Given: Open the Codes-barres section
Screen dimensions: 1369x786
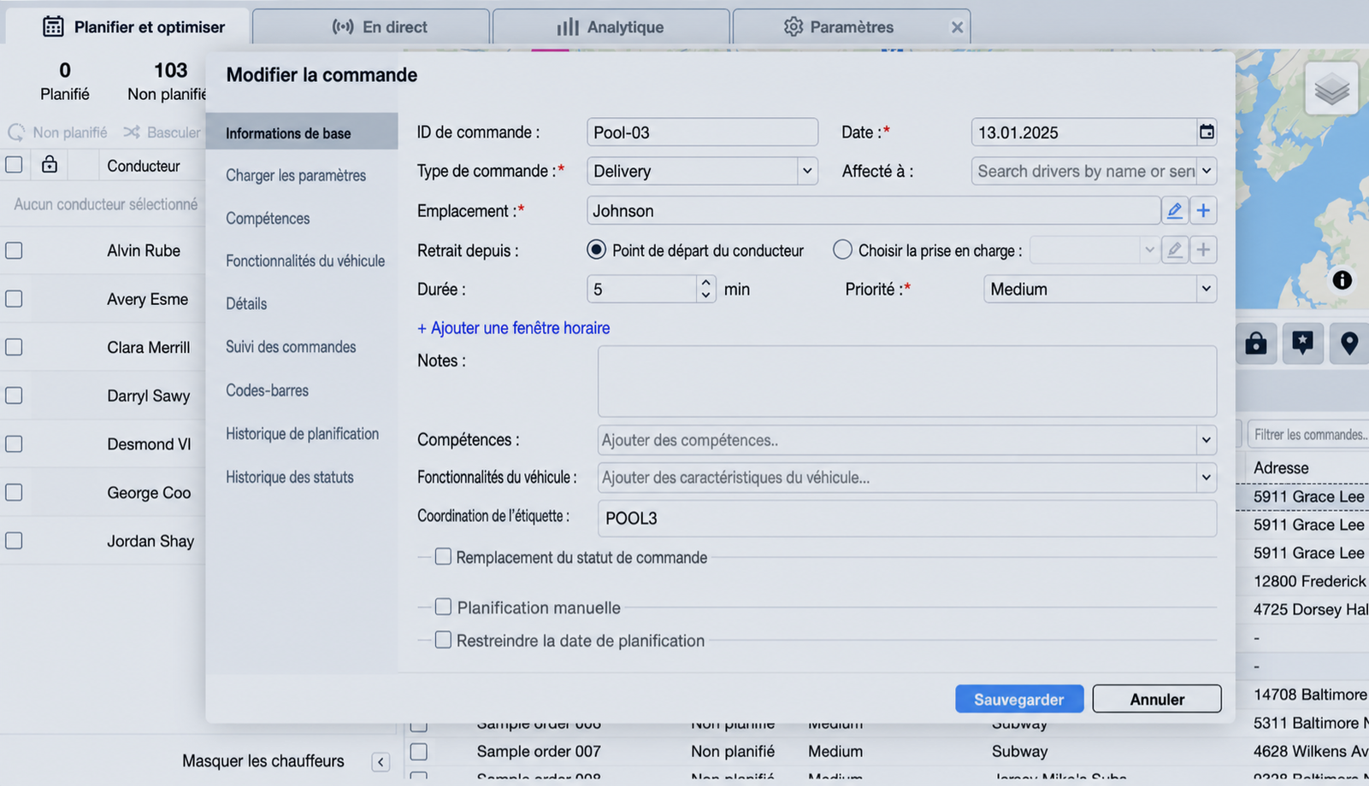Looking at the screenshot, I should click(x=267, y=390).
